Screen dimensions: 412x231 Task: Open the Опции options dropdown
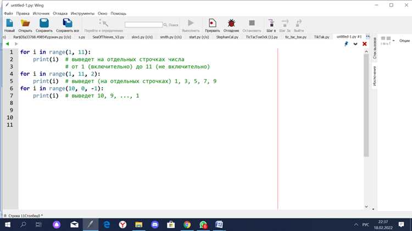point(404,41)
